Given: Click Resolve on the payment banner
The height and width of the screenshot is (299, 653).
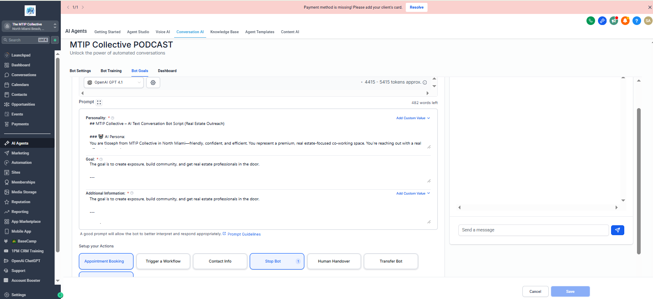Looking at the screenshot, I should 416,7.
